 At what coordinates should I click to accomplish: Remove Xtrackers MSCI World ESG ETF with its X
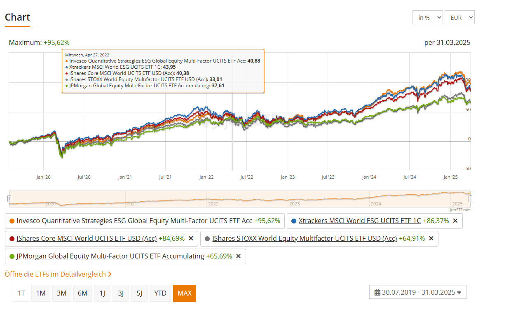click(x=455, y=221)
